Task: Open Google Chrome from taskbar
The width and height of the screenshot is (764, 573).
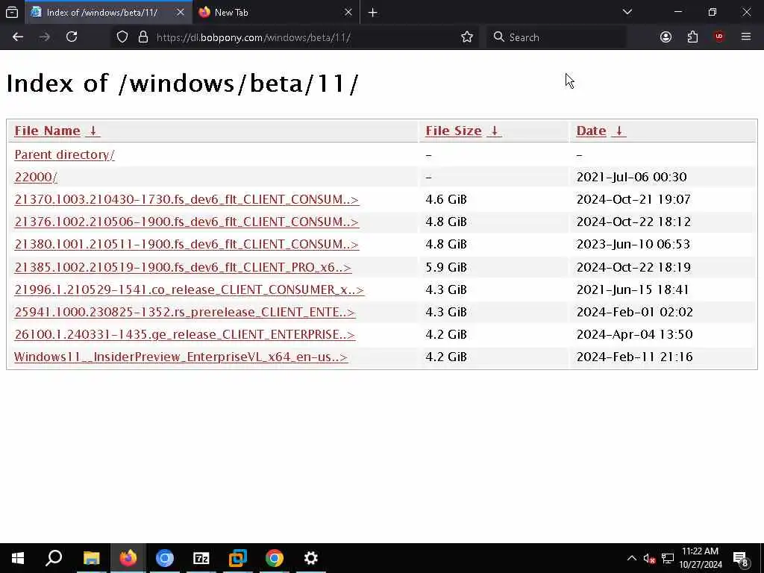Action: 275,558
